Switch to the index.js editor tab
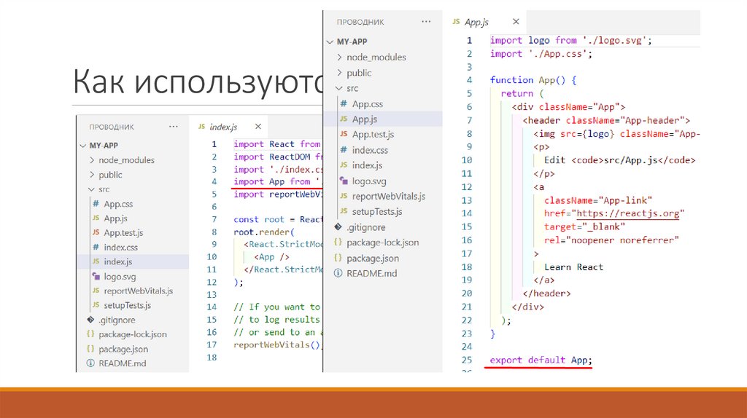 click(223, 127)
